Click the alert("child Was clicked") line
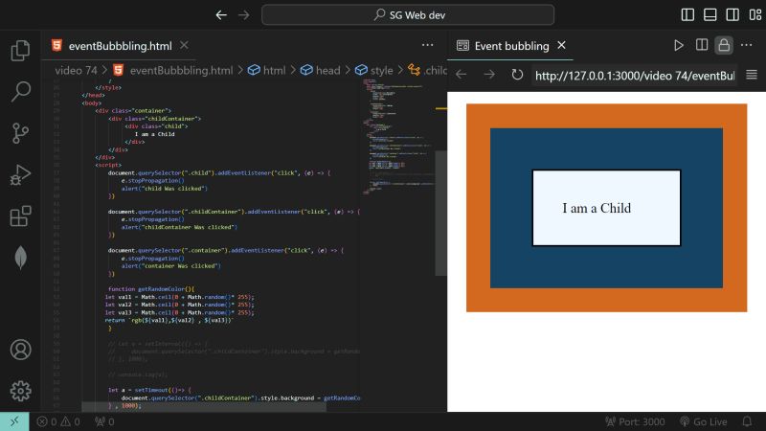This screenshot has height=431, width=766. (165, 188)
